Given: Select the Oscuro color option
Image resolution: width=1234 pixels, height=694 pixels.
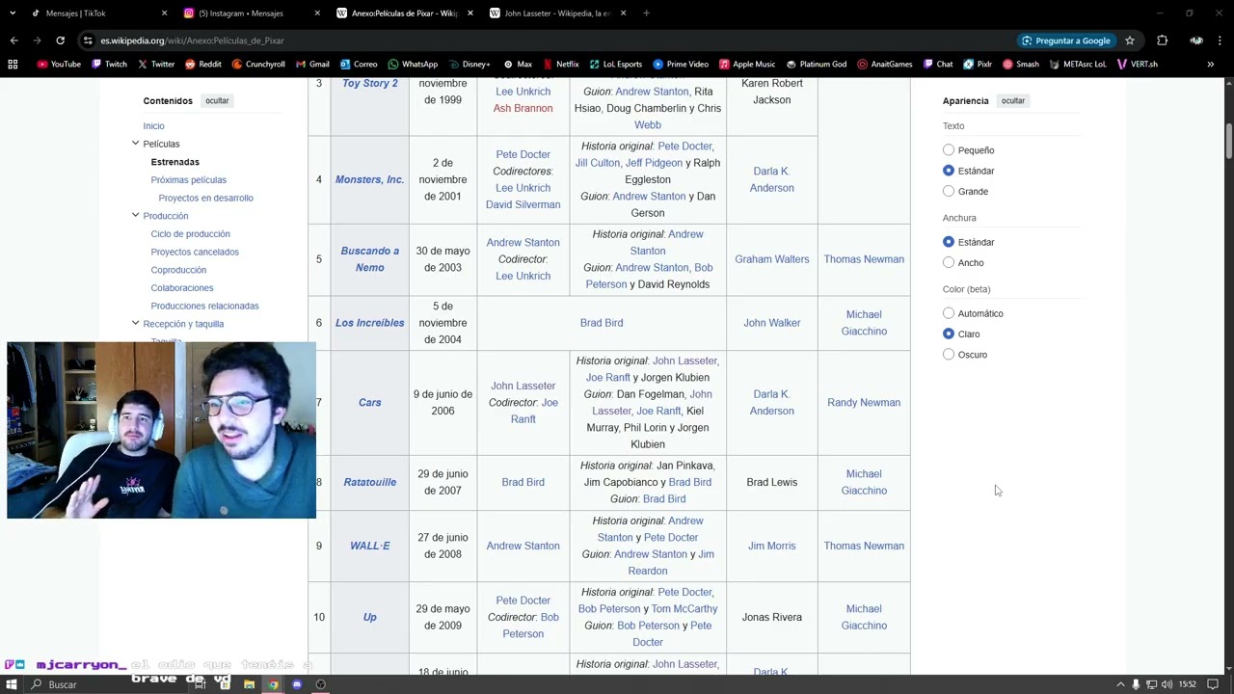Looking at the screenshot, I should [x=949, y=355].
